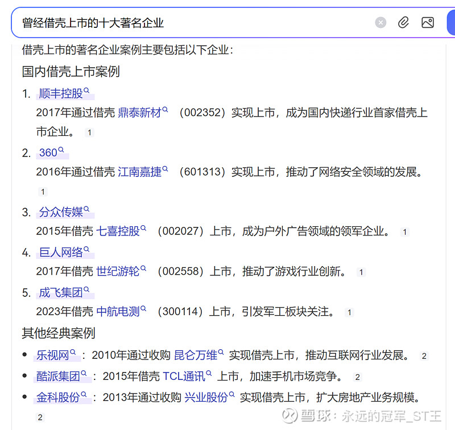Open citation 1 after 游戏行业创新。

click(x=361, y=272)
